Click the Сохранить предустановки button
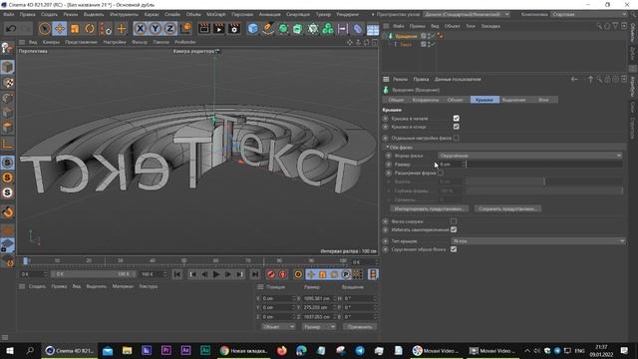The height and width of the screenshot is (359, 638). coord(507,208)
